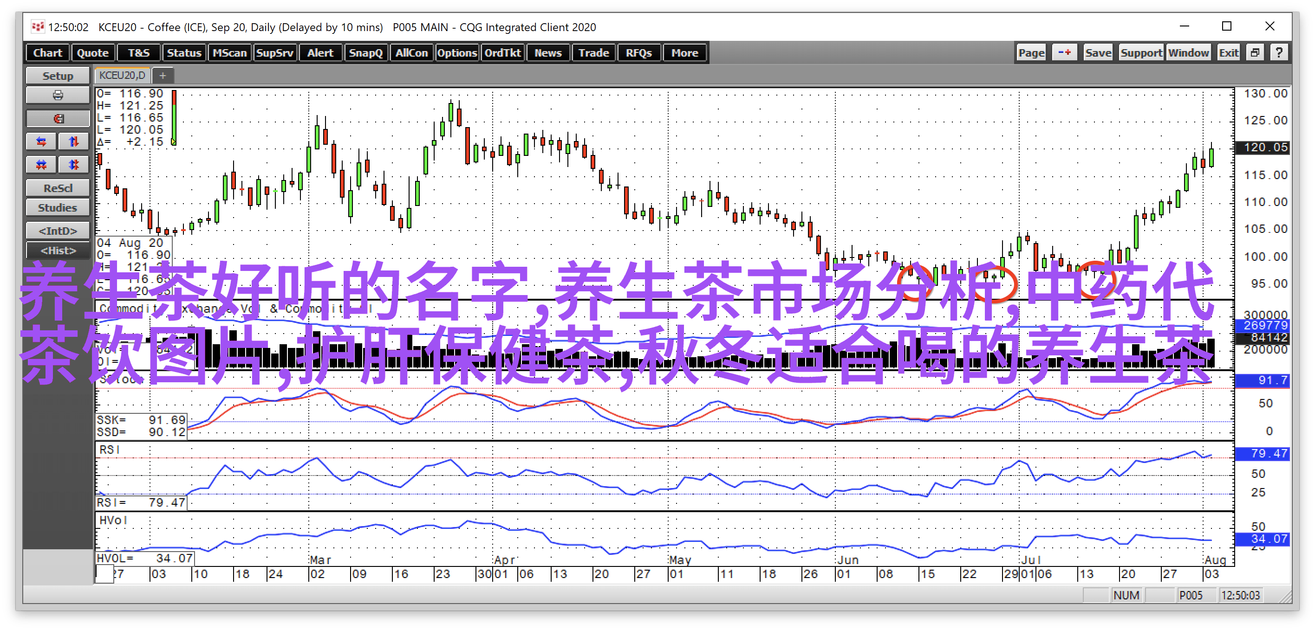Toggle the red magnet snap button
Viewport: 1315px width, 630px height.
click(x=58, y=119)
